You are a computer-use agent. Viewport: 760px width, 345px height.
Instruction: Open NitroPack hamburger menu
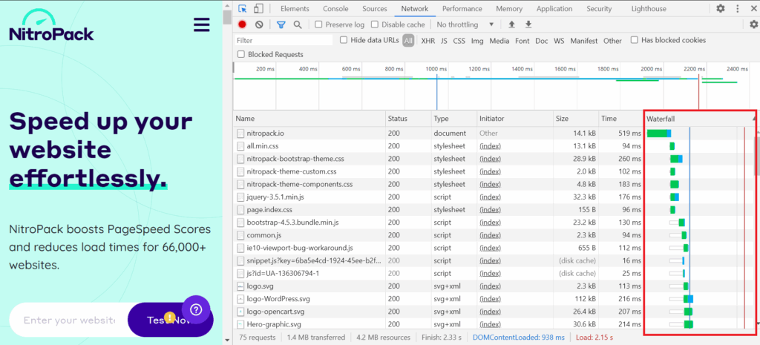coord(202,24)
